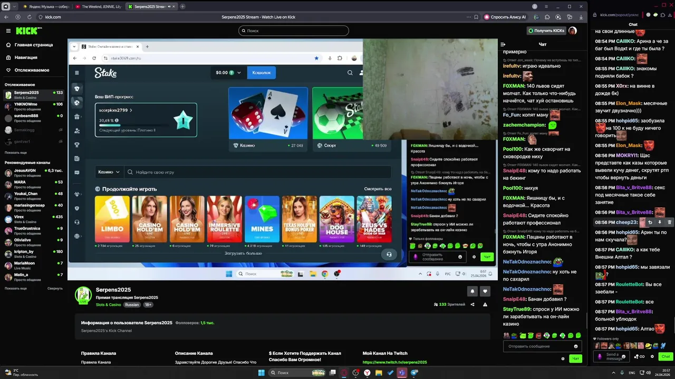
Task: Click the Russian language tag
Action: coord(132,305)
